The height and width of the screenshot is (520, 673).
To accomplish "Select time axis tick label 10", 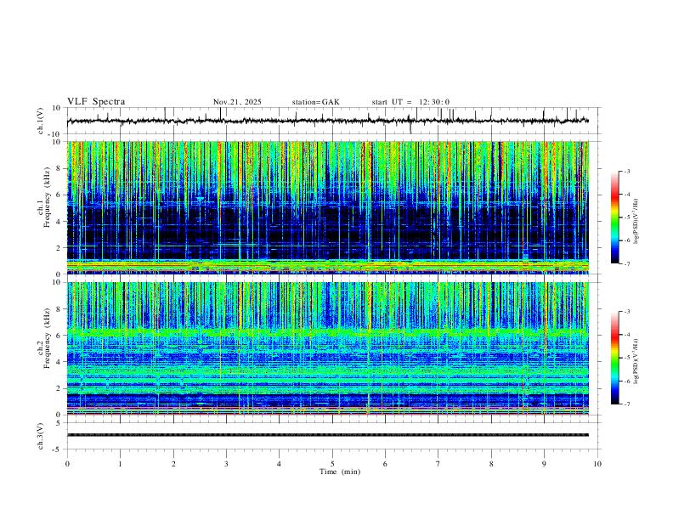I will pos(597,464).
